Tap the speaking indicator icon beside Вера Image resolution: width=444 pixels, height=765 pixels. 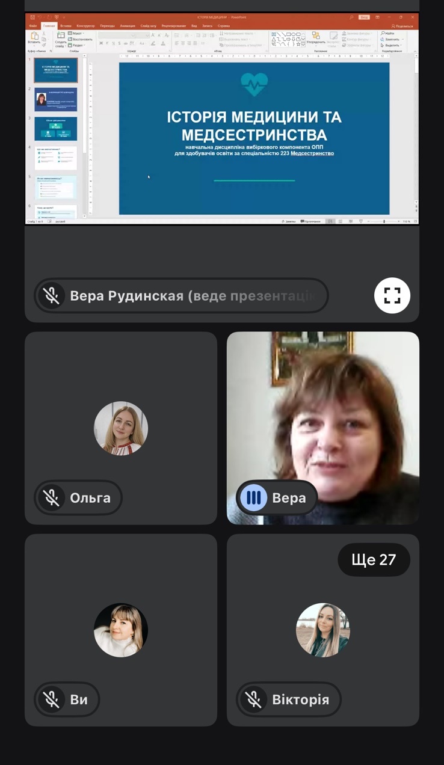click(x=253, y=497)
